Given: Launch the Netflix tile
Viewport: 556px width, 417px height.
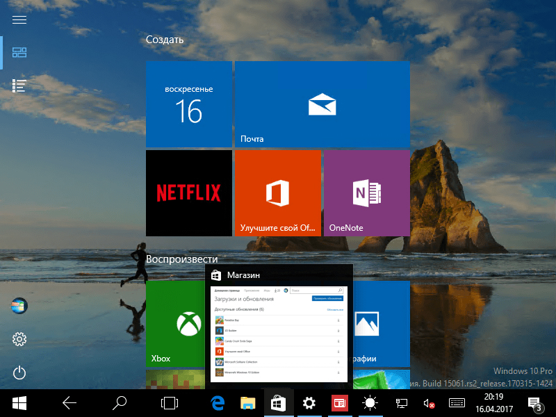Looking at the screenshot, I should click(189, 193).
